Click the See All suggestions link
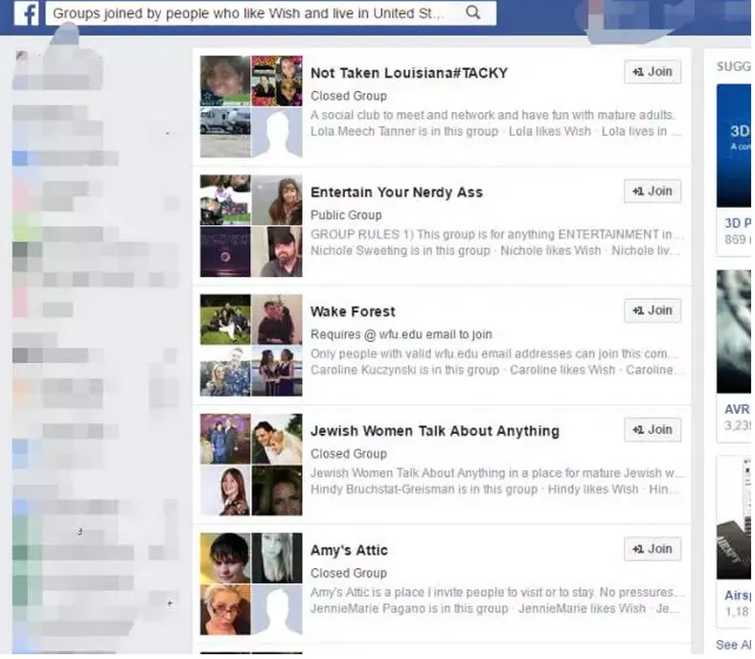 tap(733, 645)
